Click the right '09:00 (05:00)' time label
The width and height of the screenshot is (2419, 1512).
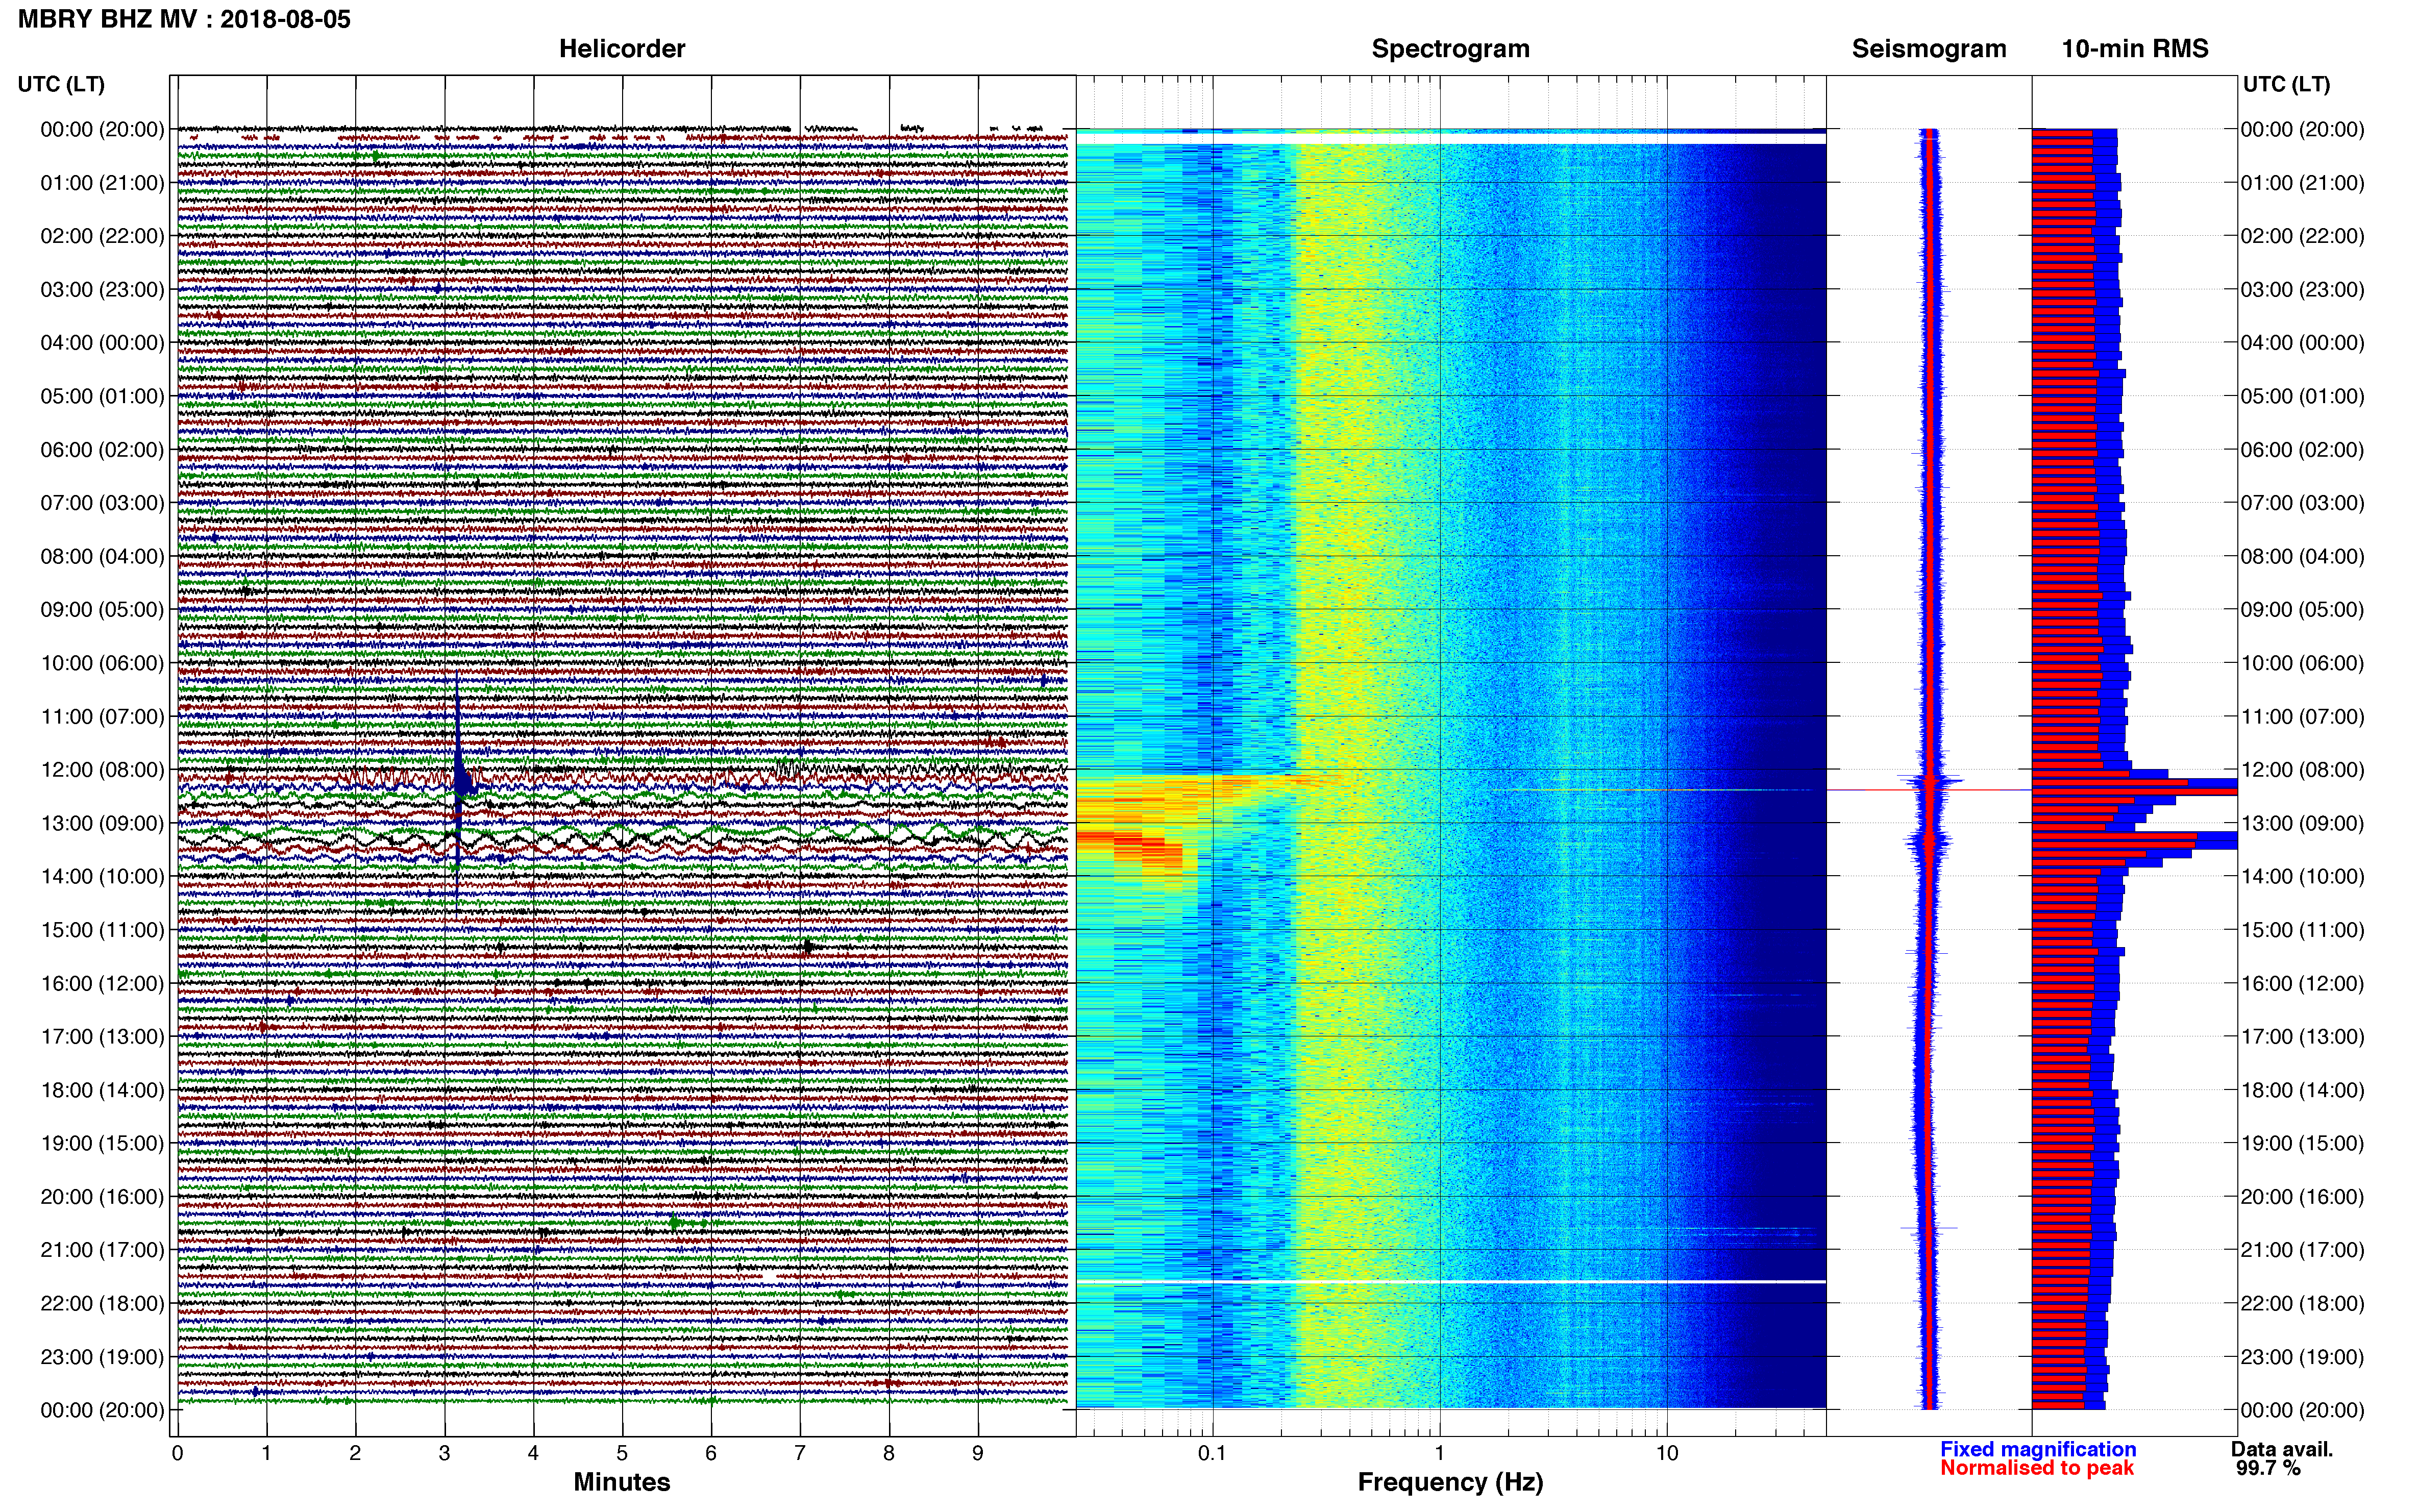click(x=2302, y=610)
